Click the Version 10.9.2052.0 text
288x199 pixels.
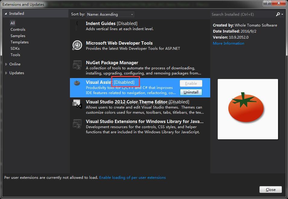point(231,37)
